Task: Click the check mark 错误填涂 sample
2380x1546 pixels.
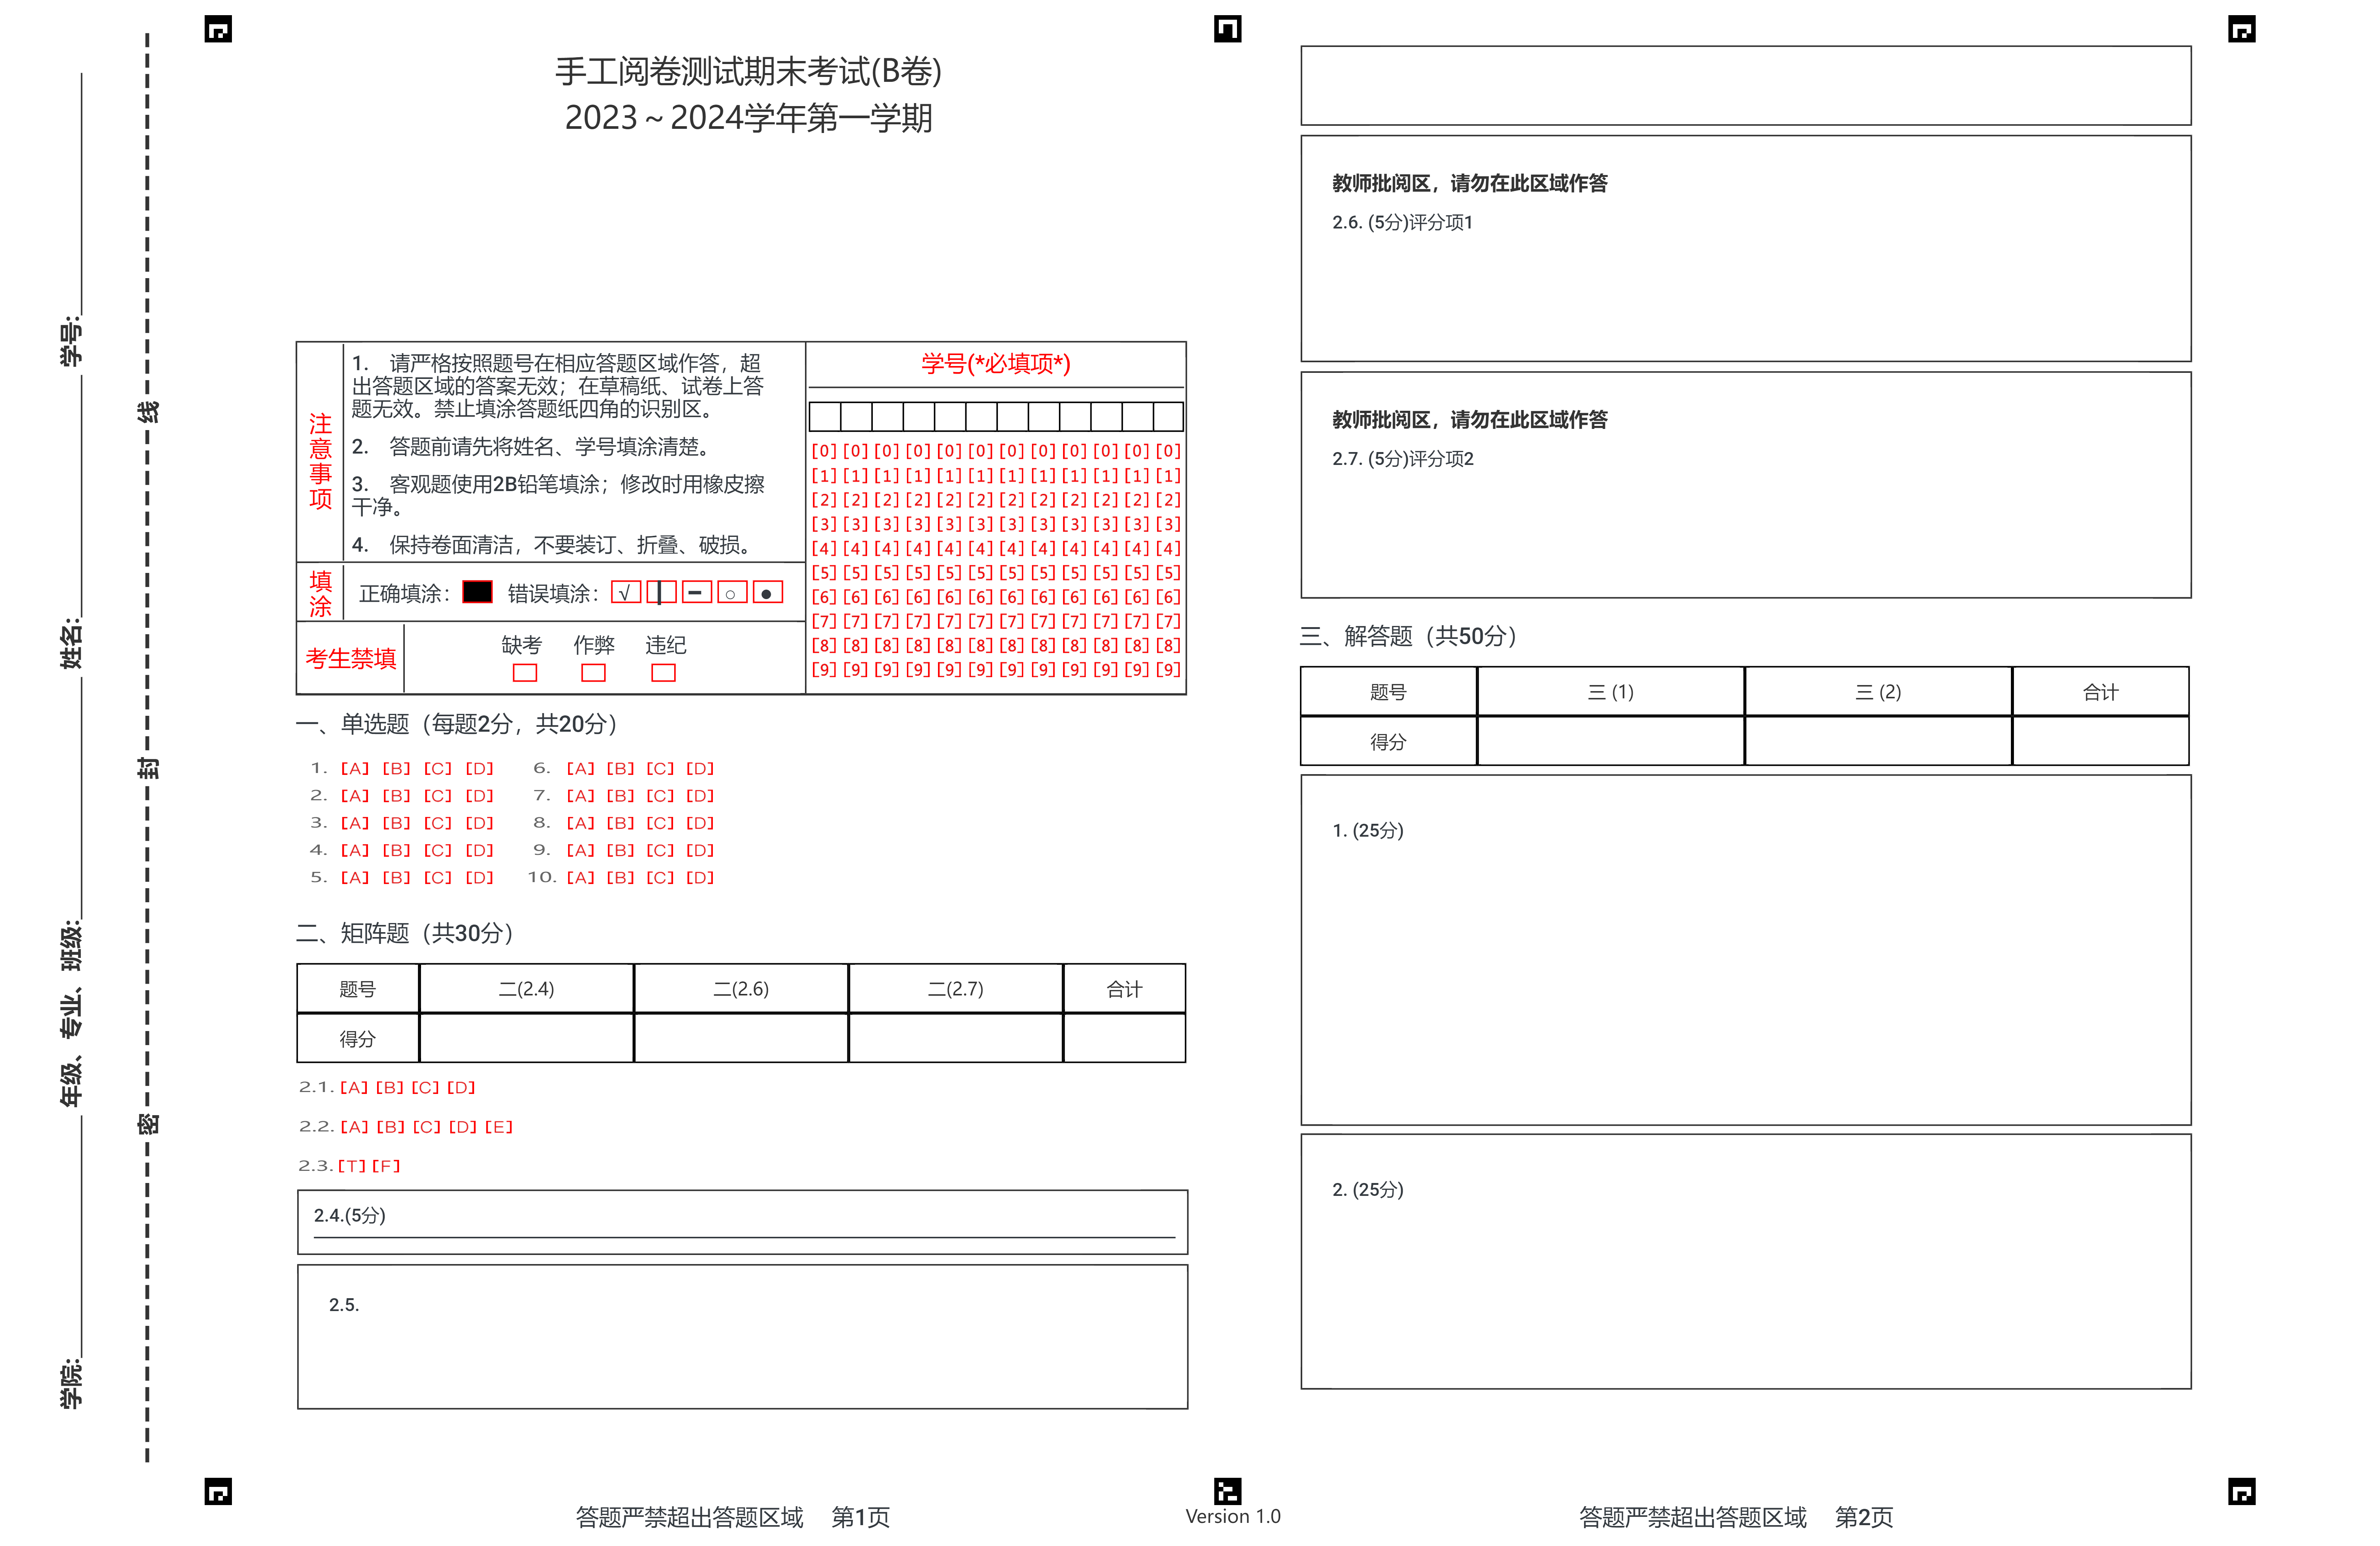Action: [x=626, y=592]
